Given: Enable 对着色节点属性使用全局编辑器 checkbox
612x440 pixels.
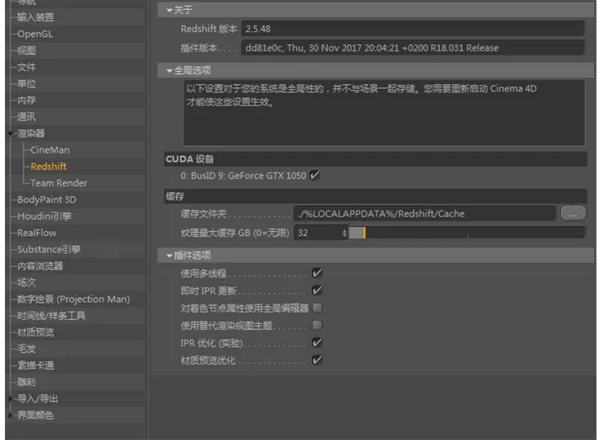Looking at the screenshot, I should point(317,308).
